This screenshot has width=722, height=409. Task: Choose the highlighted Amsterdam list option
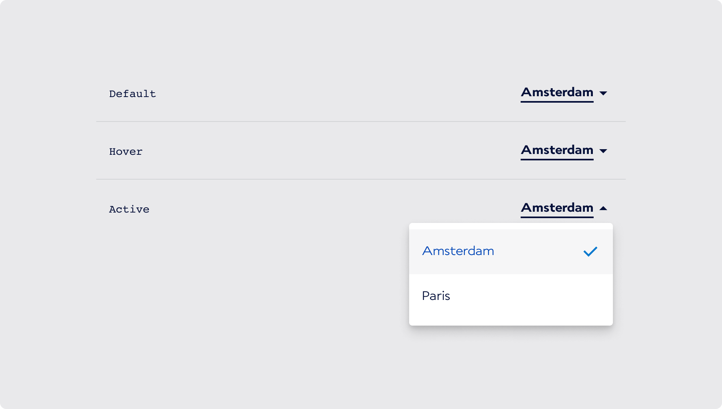click(x=458, y=251)
